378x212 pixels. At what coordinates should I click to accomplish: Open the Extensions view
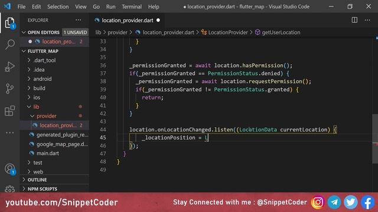coord(9,111)
